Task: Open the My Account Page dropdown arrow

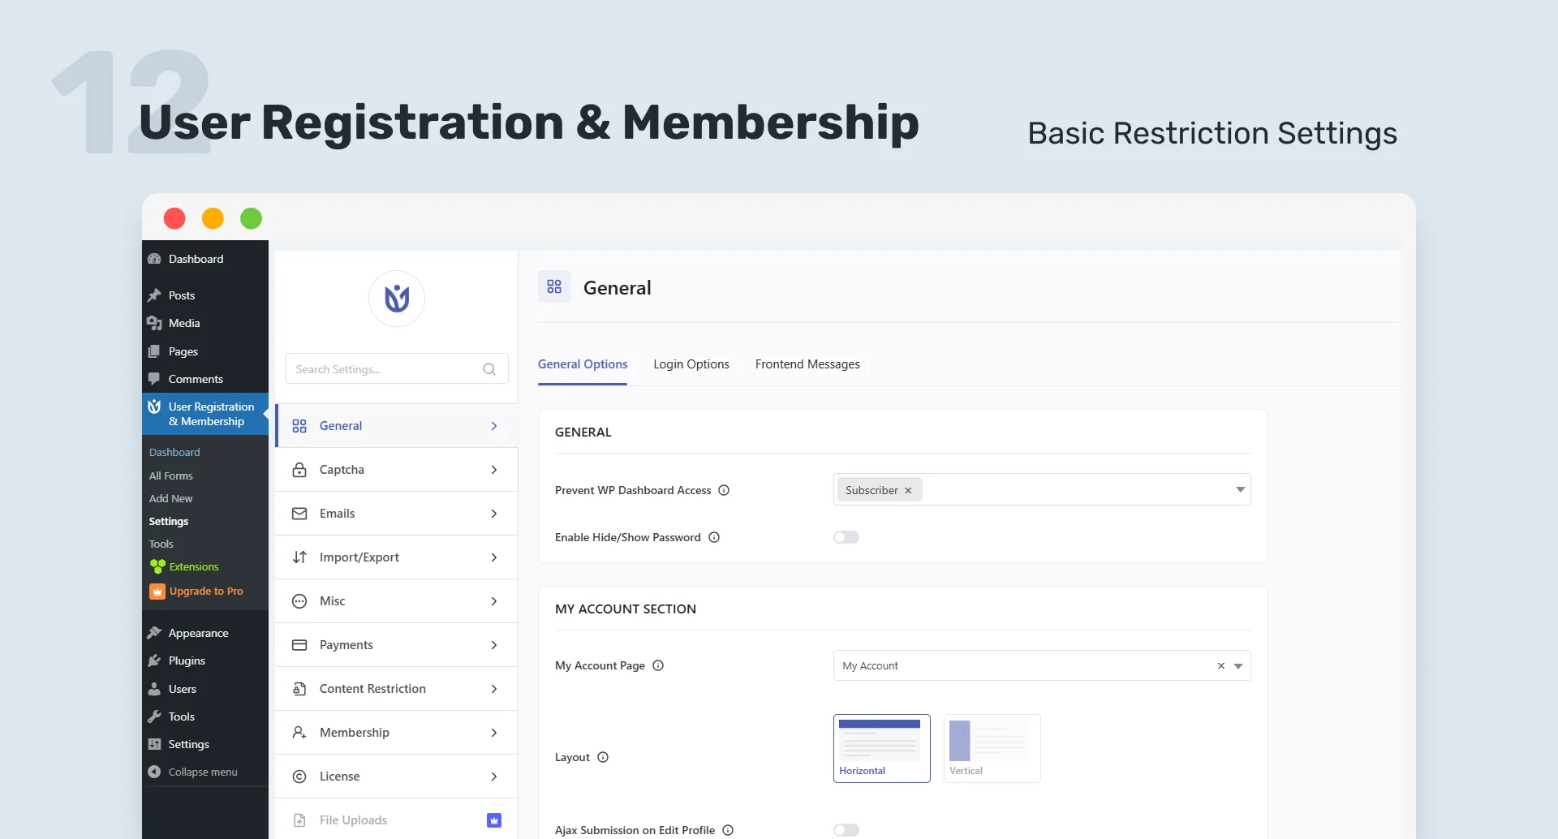Action: [1238, 666]
